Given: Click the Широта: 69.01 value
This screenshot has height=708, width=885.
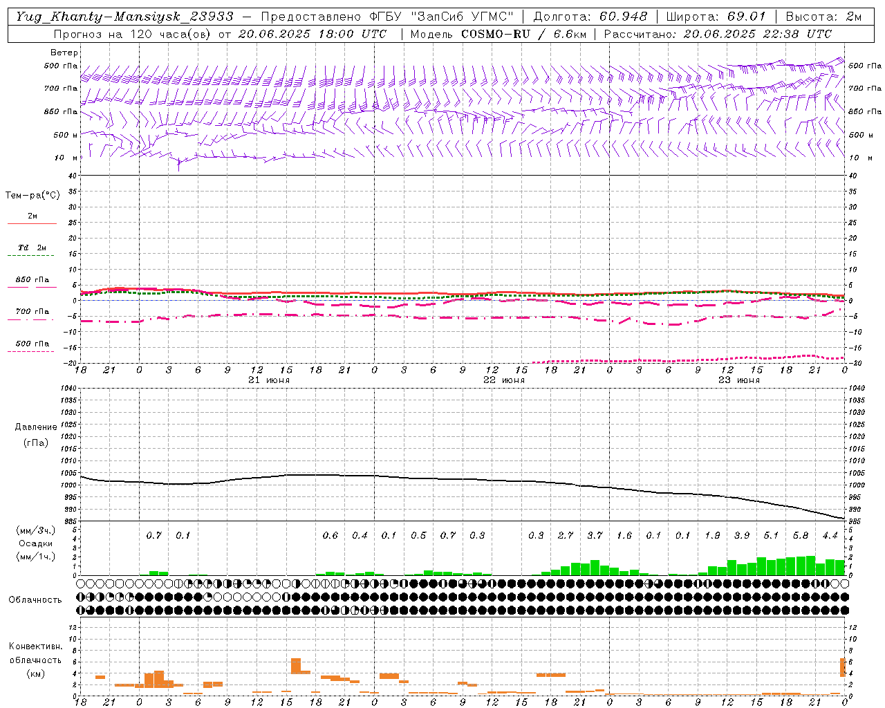Looking at the screenshot, I should tap(716, 17).
